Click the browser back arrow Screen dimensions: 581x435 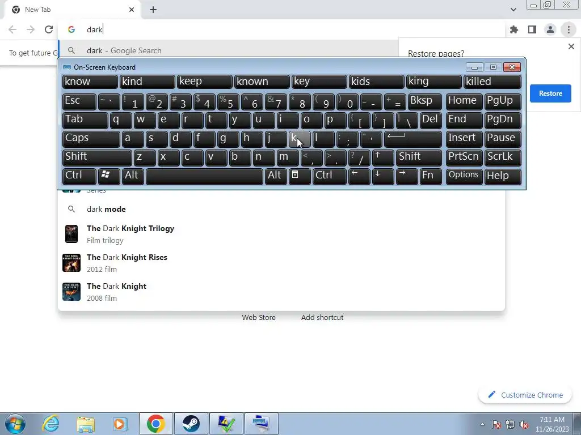[12, 29]
